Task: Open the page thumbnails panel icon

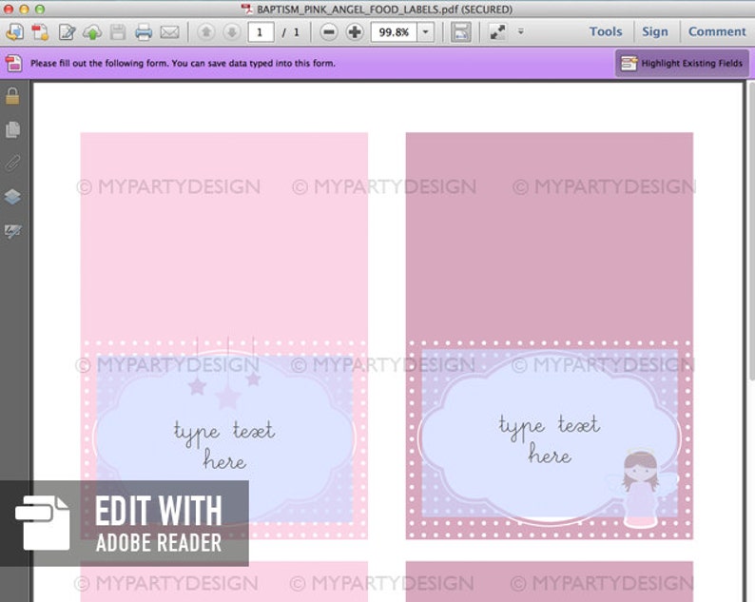Action: coord(12,129)
